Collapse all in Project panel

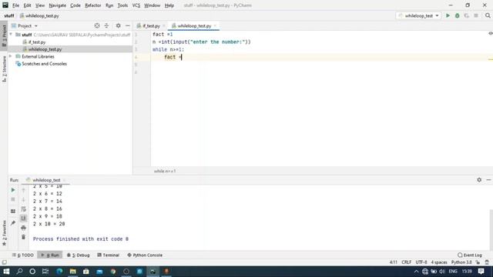pyautogui.click(x=106, y=25)
